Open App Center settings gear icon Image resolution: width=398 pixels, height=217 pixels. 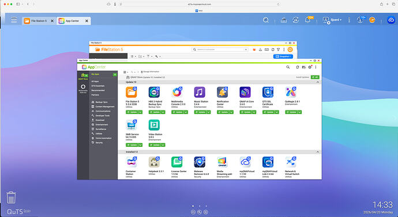tap(310, 67)
